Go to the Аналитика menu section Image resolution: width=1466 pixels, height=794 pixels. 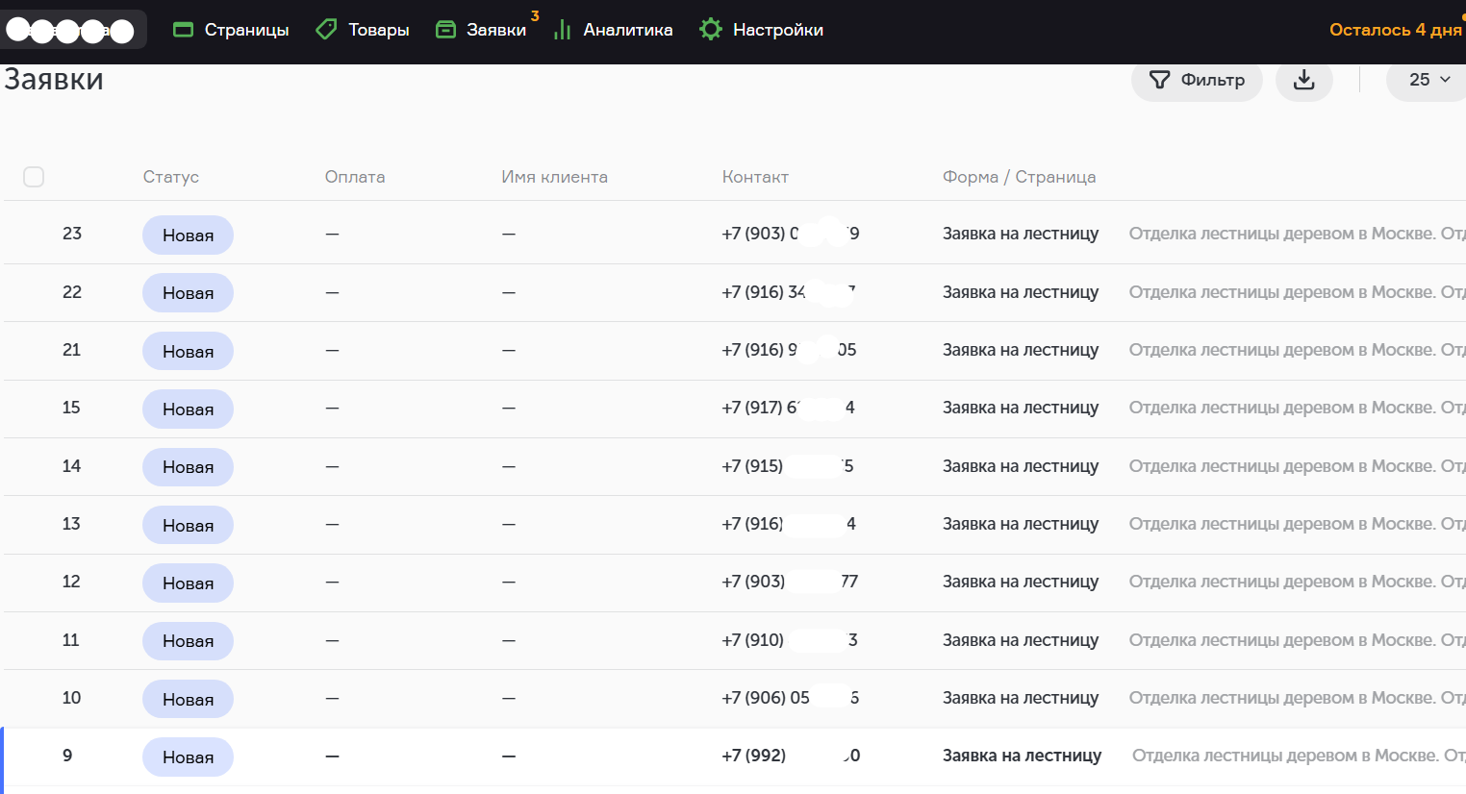click(627, 30)
